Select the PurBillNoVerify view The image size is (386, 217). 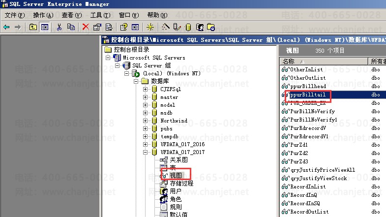(312, 111)
